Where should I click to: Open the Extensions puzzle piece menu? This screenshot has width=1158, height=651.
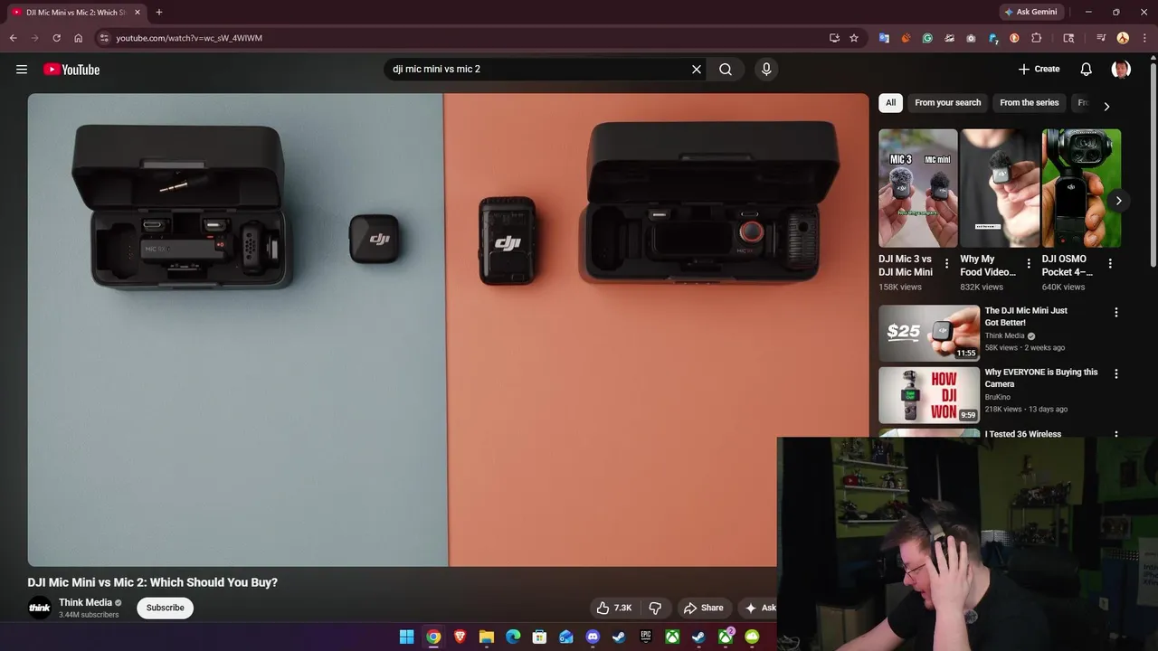click(x=1037, y=38)
